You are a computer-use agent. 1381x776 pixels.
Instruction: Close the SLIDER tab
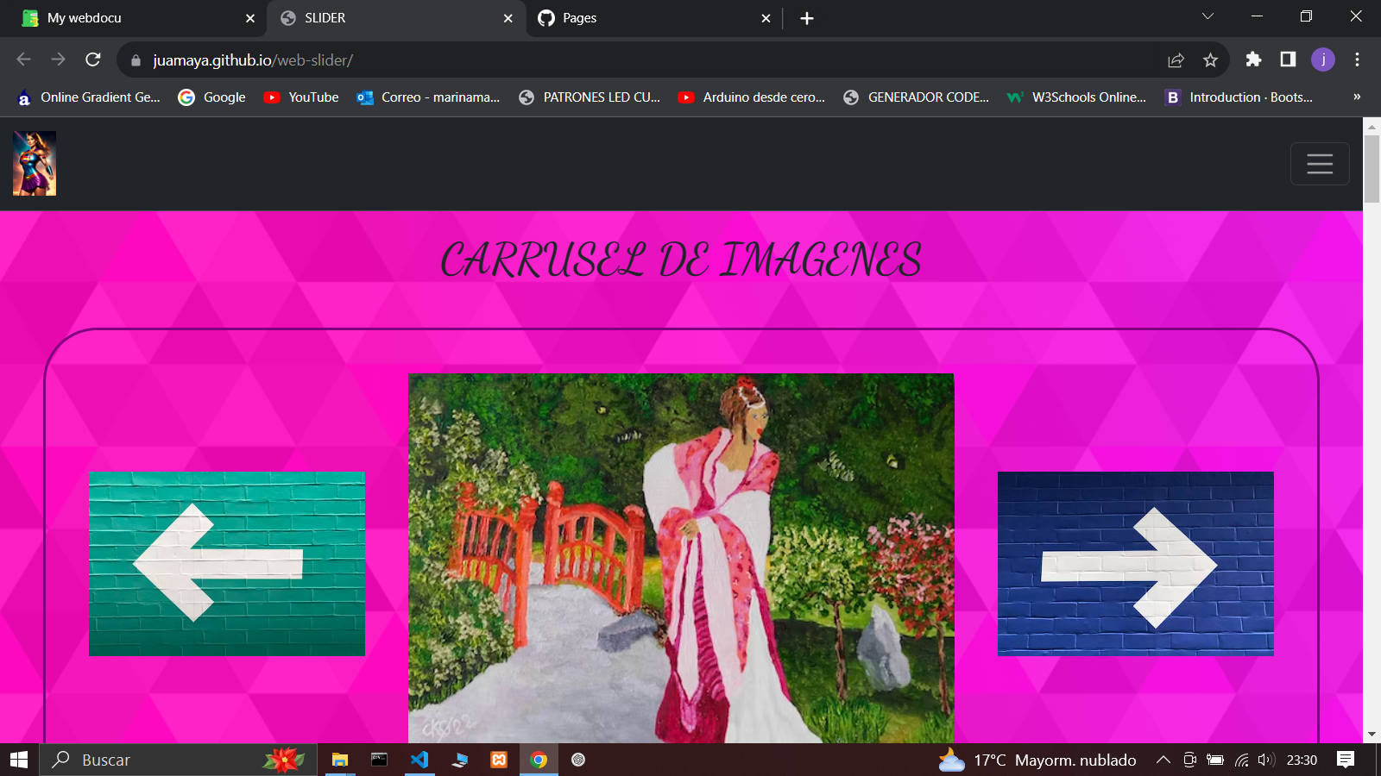point(508,18)
